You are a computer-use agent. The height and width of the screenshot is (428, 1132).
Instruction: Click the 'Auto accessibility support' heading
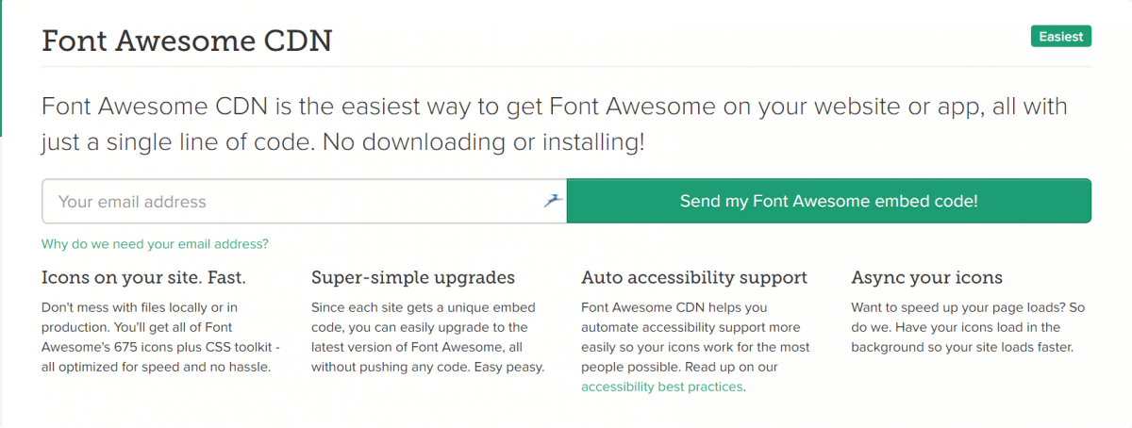694,278
